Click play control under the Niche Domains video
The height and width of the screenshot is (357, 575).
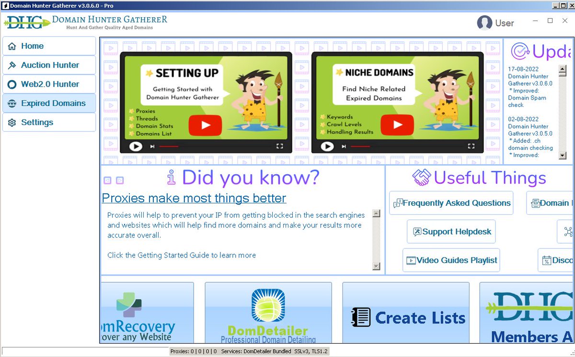pos(327,146)
